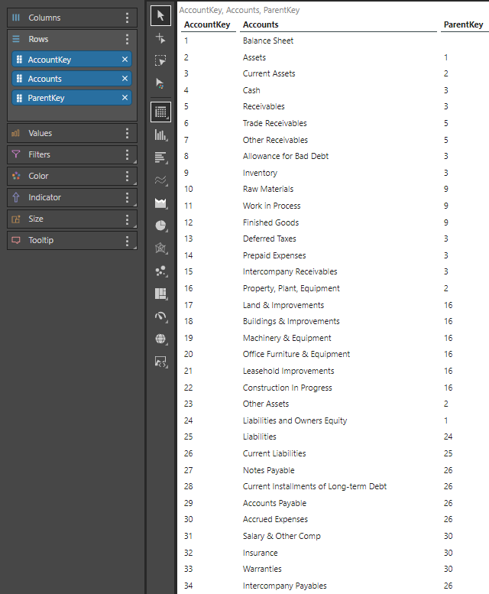Click the Size drop zone header
489x594 pixels.
point(72,219)
